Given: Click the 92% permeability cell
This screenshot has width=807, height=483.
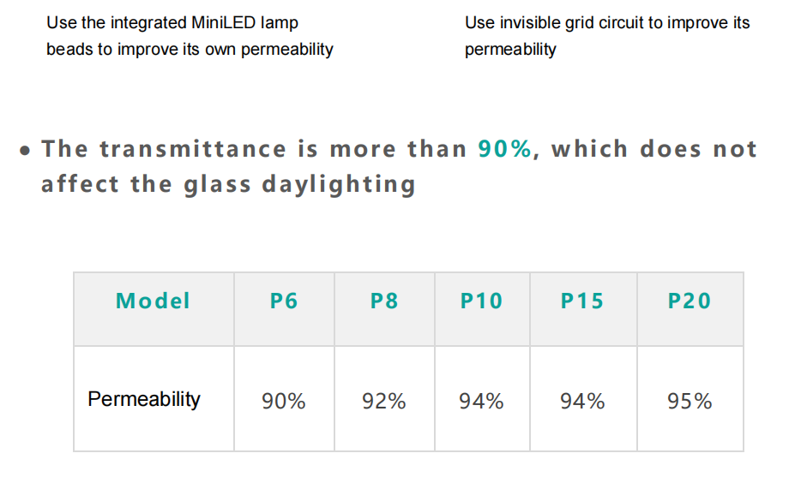Looking at the screenshot, I should point(384,401).
